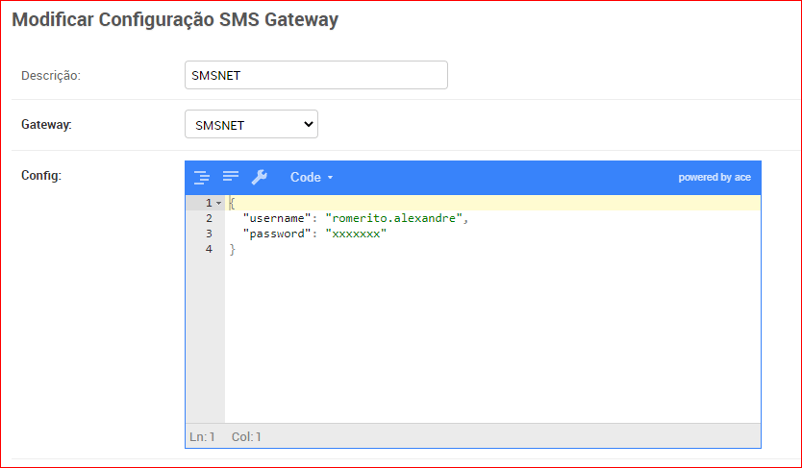Viewport: 802px width, 468px height.
Task: Click line number 3 in the editor gutter
Action: tap(208, 234)
